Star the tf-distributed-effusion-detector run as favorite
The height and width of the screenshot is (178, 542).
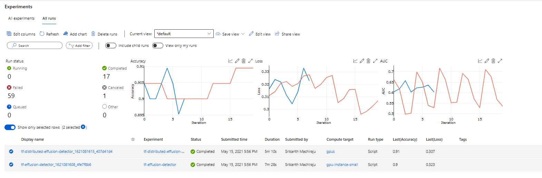pyautogui.click(x=133, y=151)
